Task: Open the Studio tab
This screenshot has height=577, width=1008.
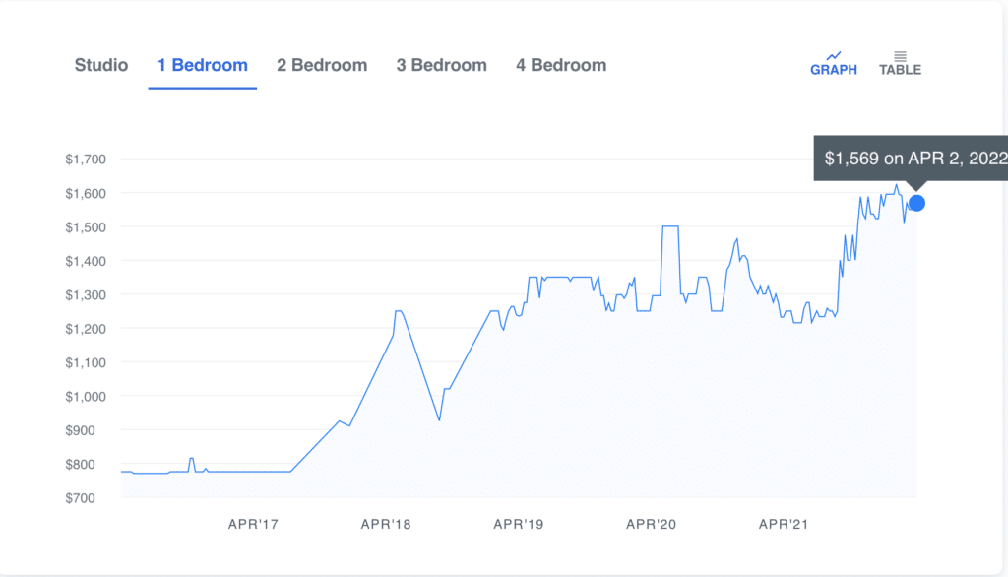Action: point(100,65)
